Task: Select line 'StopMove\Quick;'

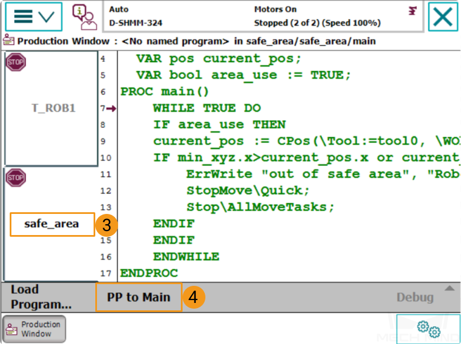Action: pos(248,191)
